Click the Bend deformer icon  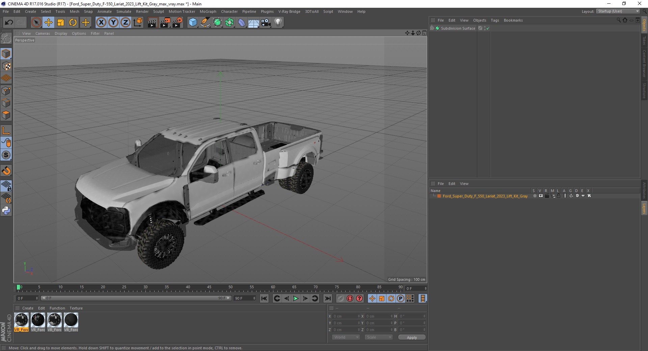pos(242,23)
